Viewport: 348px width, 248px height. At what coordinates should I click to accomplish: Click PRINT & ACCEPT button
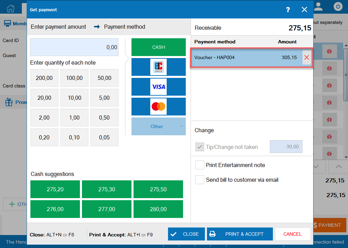[240, 234]
